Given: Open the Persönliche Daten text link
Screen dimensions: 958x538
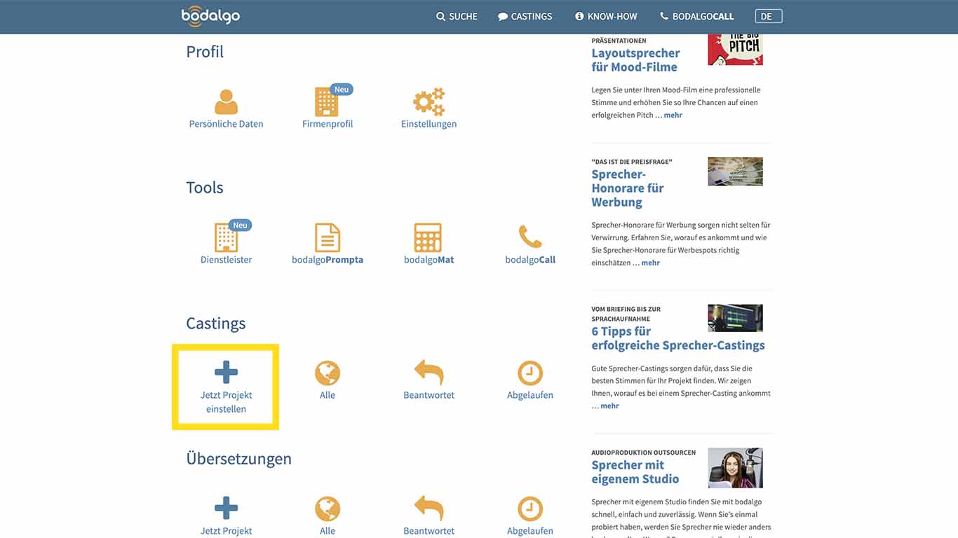Looking at the screenshot, I should click(x=226, y=124).
